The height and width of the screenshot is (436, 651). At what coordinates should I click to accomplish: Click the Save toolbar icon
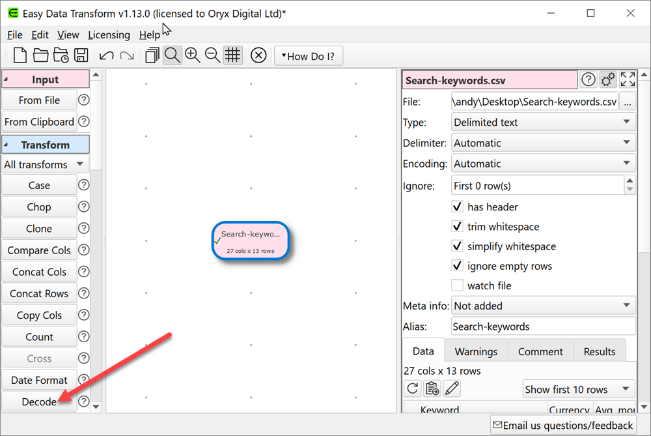point(81,55)
